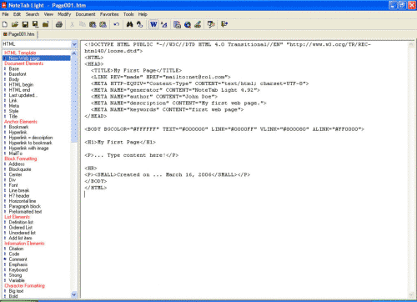
Task: Click the scissors Cut icon
Action: 72,24
